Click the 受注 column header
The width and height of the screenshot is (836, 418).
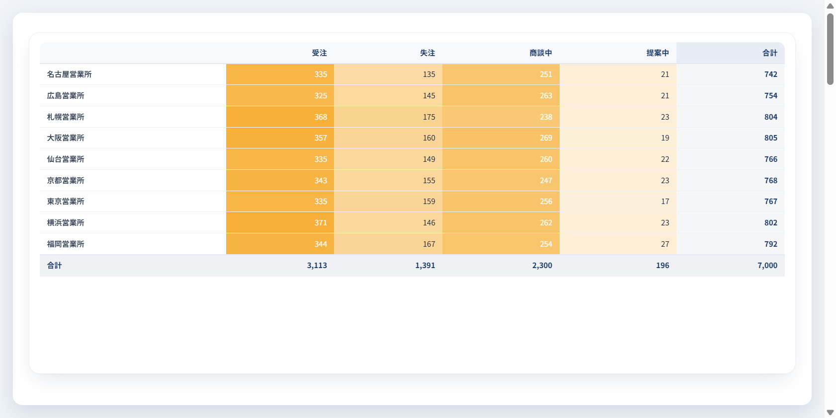[280, 53]
